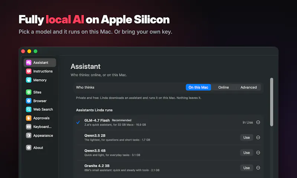Open more options for Qwen3.5 2B

click(x=258, y=137)
